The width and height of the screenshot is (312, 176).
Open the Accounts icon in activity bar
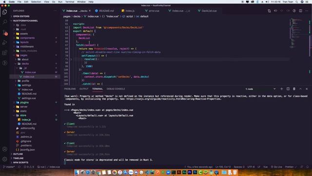[4, 149]
